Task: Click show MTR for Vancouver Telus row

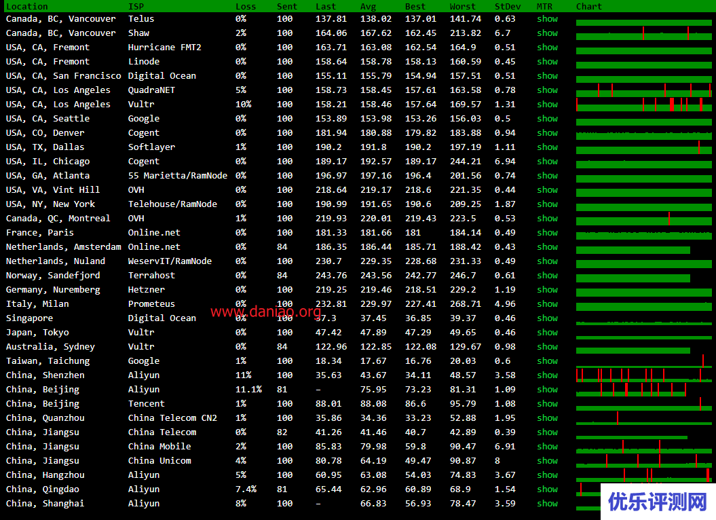Action: pos(547,19)
